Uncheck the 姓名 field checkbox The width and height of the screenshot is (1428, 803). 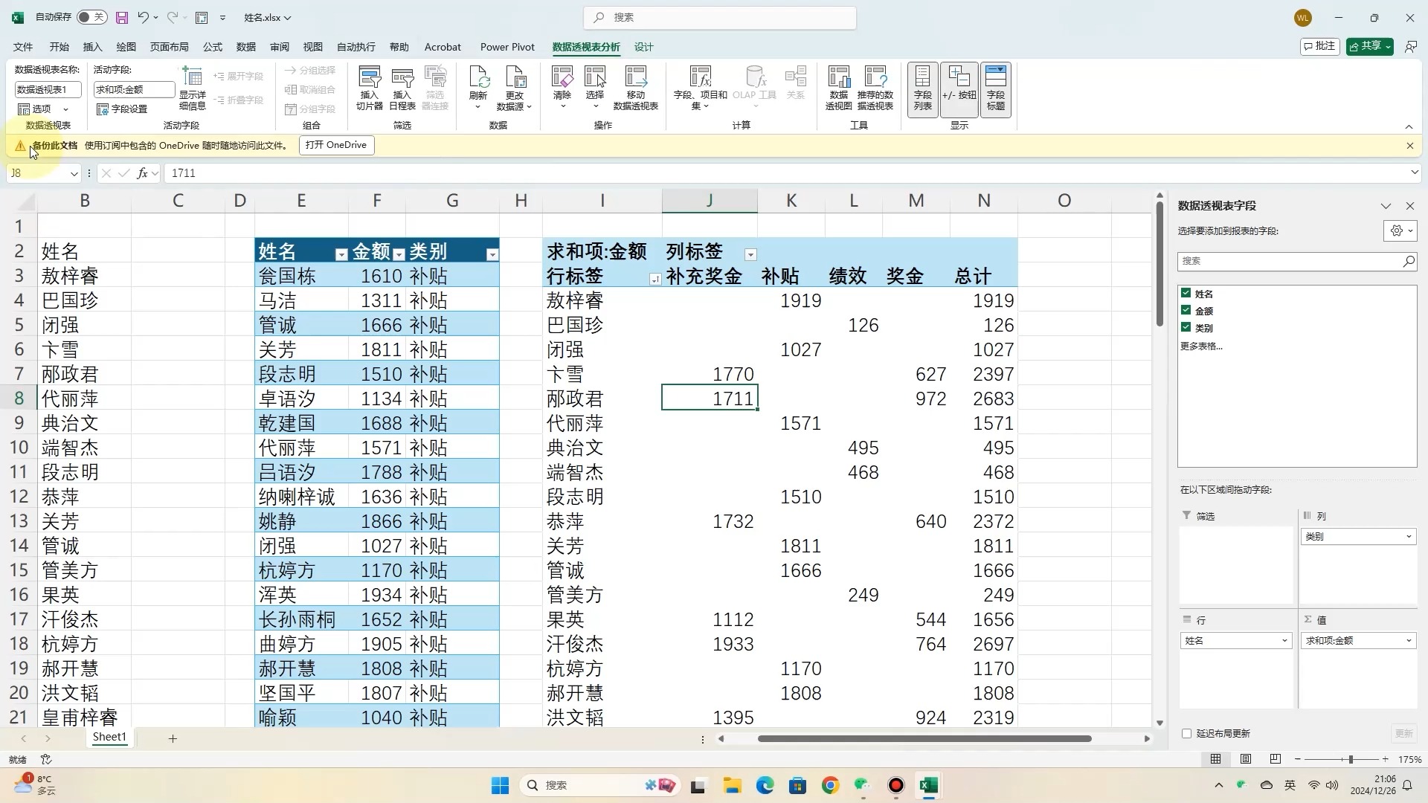point(1186,293)
